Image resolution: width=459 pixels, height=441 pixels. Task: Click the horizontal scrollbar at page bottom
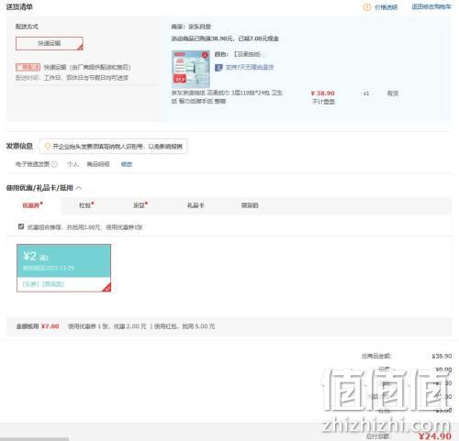(34, 439)
